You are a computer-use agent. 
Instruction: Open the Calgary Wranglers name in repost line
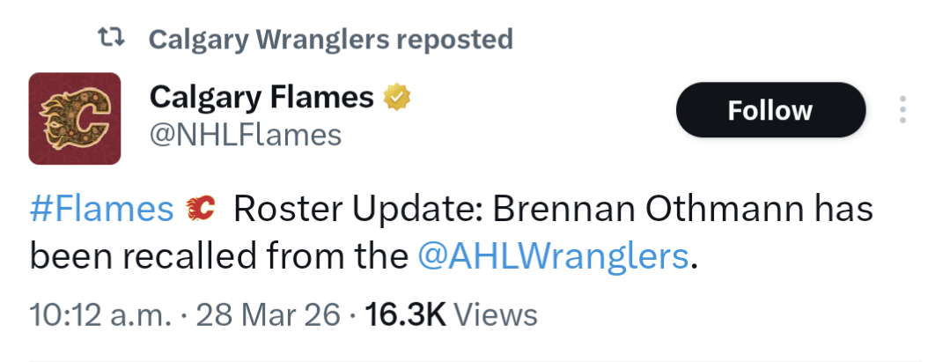click(269, 40)
